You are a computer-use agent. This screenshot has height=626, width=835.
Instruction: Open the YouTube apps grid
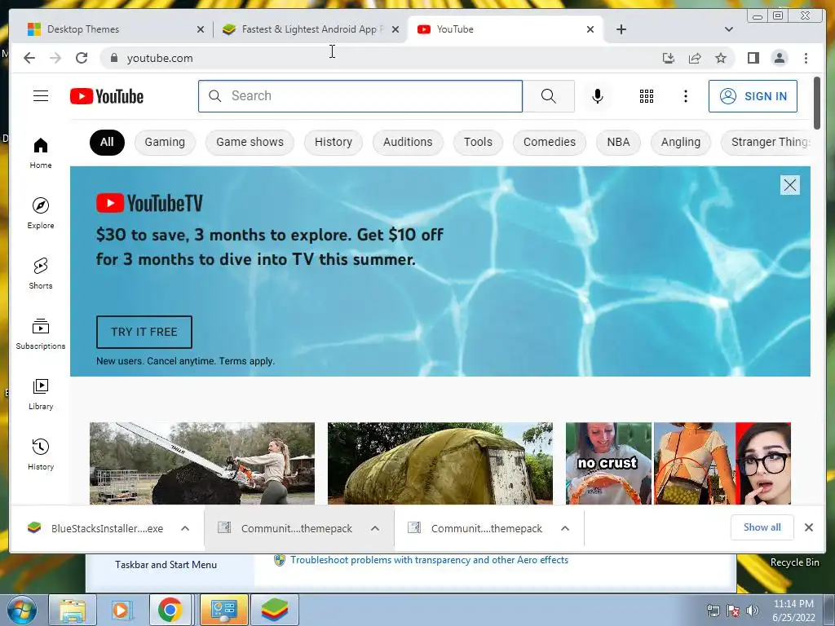pos(647,96)
